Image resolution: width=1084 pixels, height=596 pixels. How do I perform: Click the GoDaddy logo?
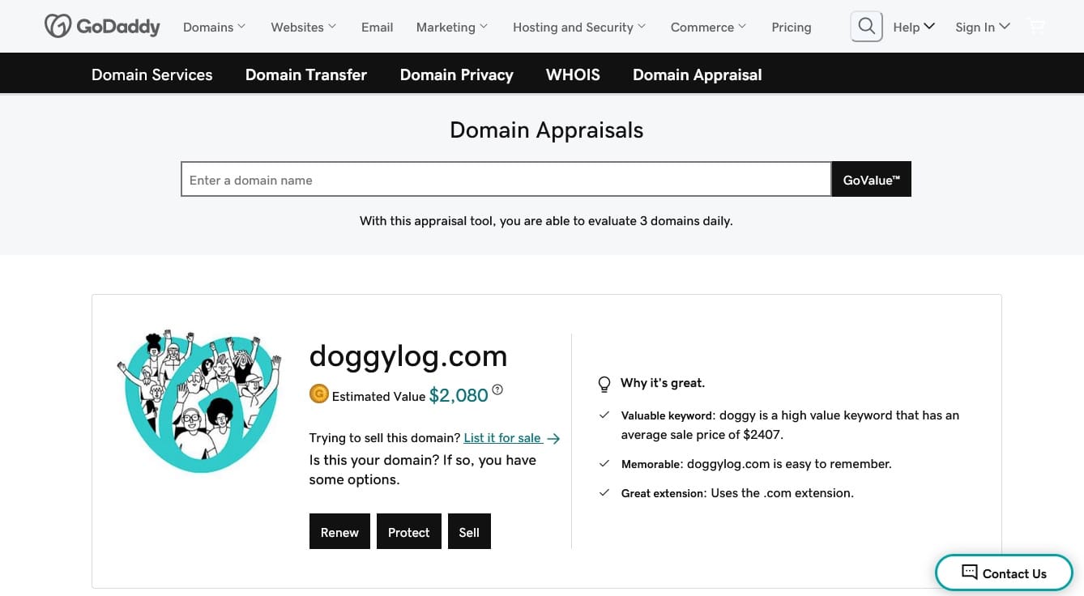click(x=102, y=27)
